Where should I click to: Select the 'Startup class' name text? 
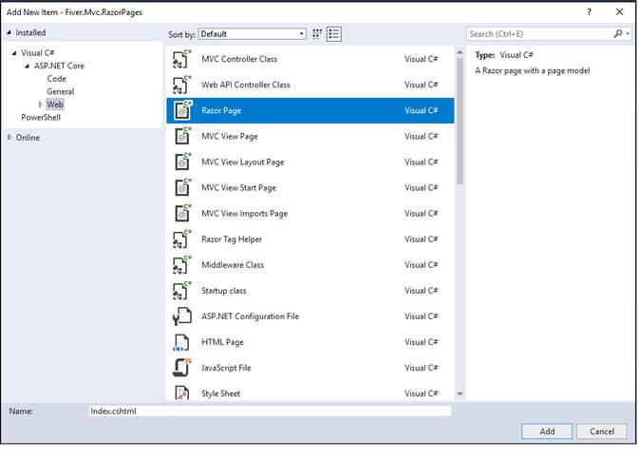[224, 291]
